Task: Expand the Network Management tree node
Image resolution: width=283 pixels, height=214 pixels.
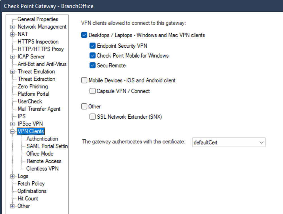Action: click(12, 27)
